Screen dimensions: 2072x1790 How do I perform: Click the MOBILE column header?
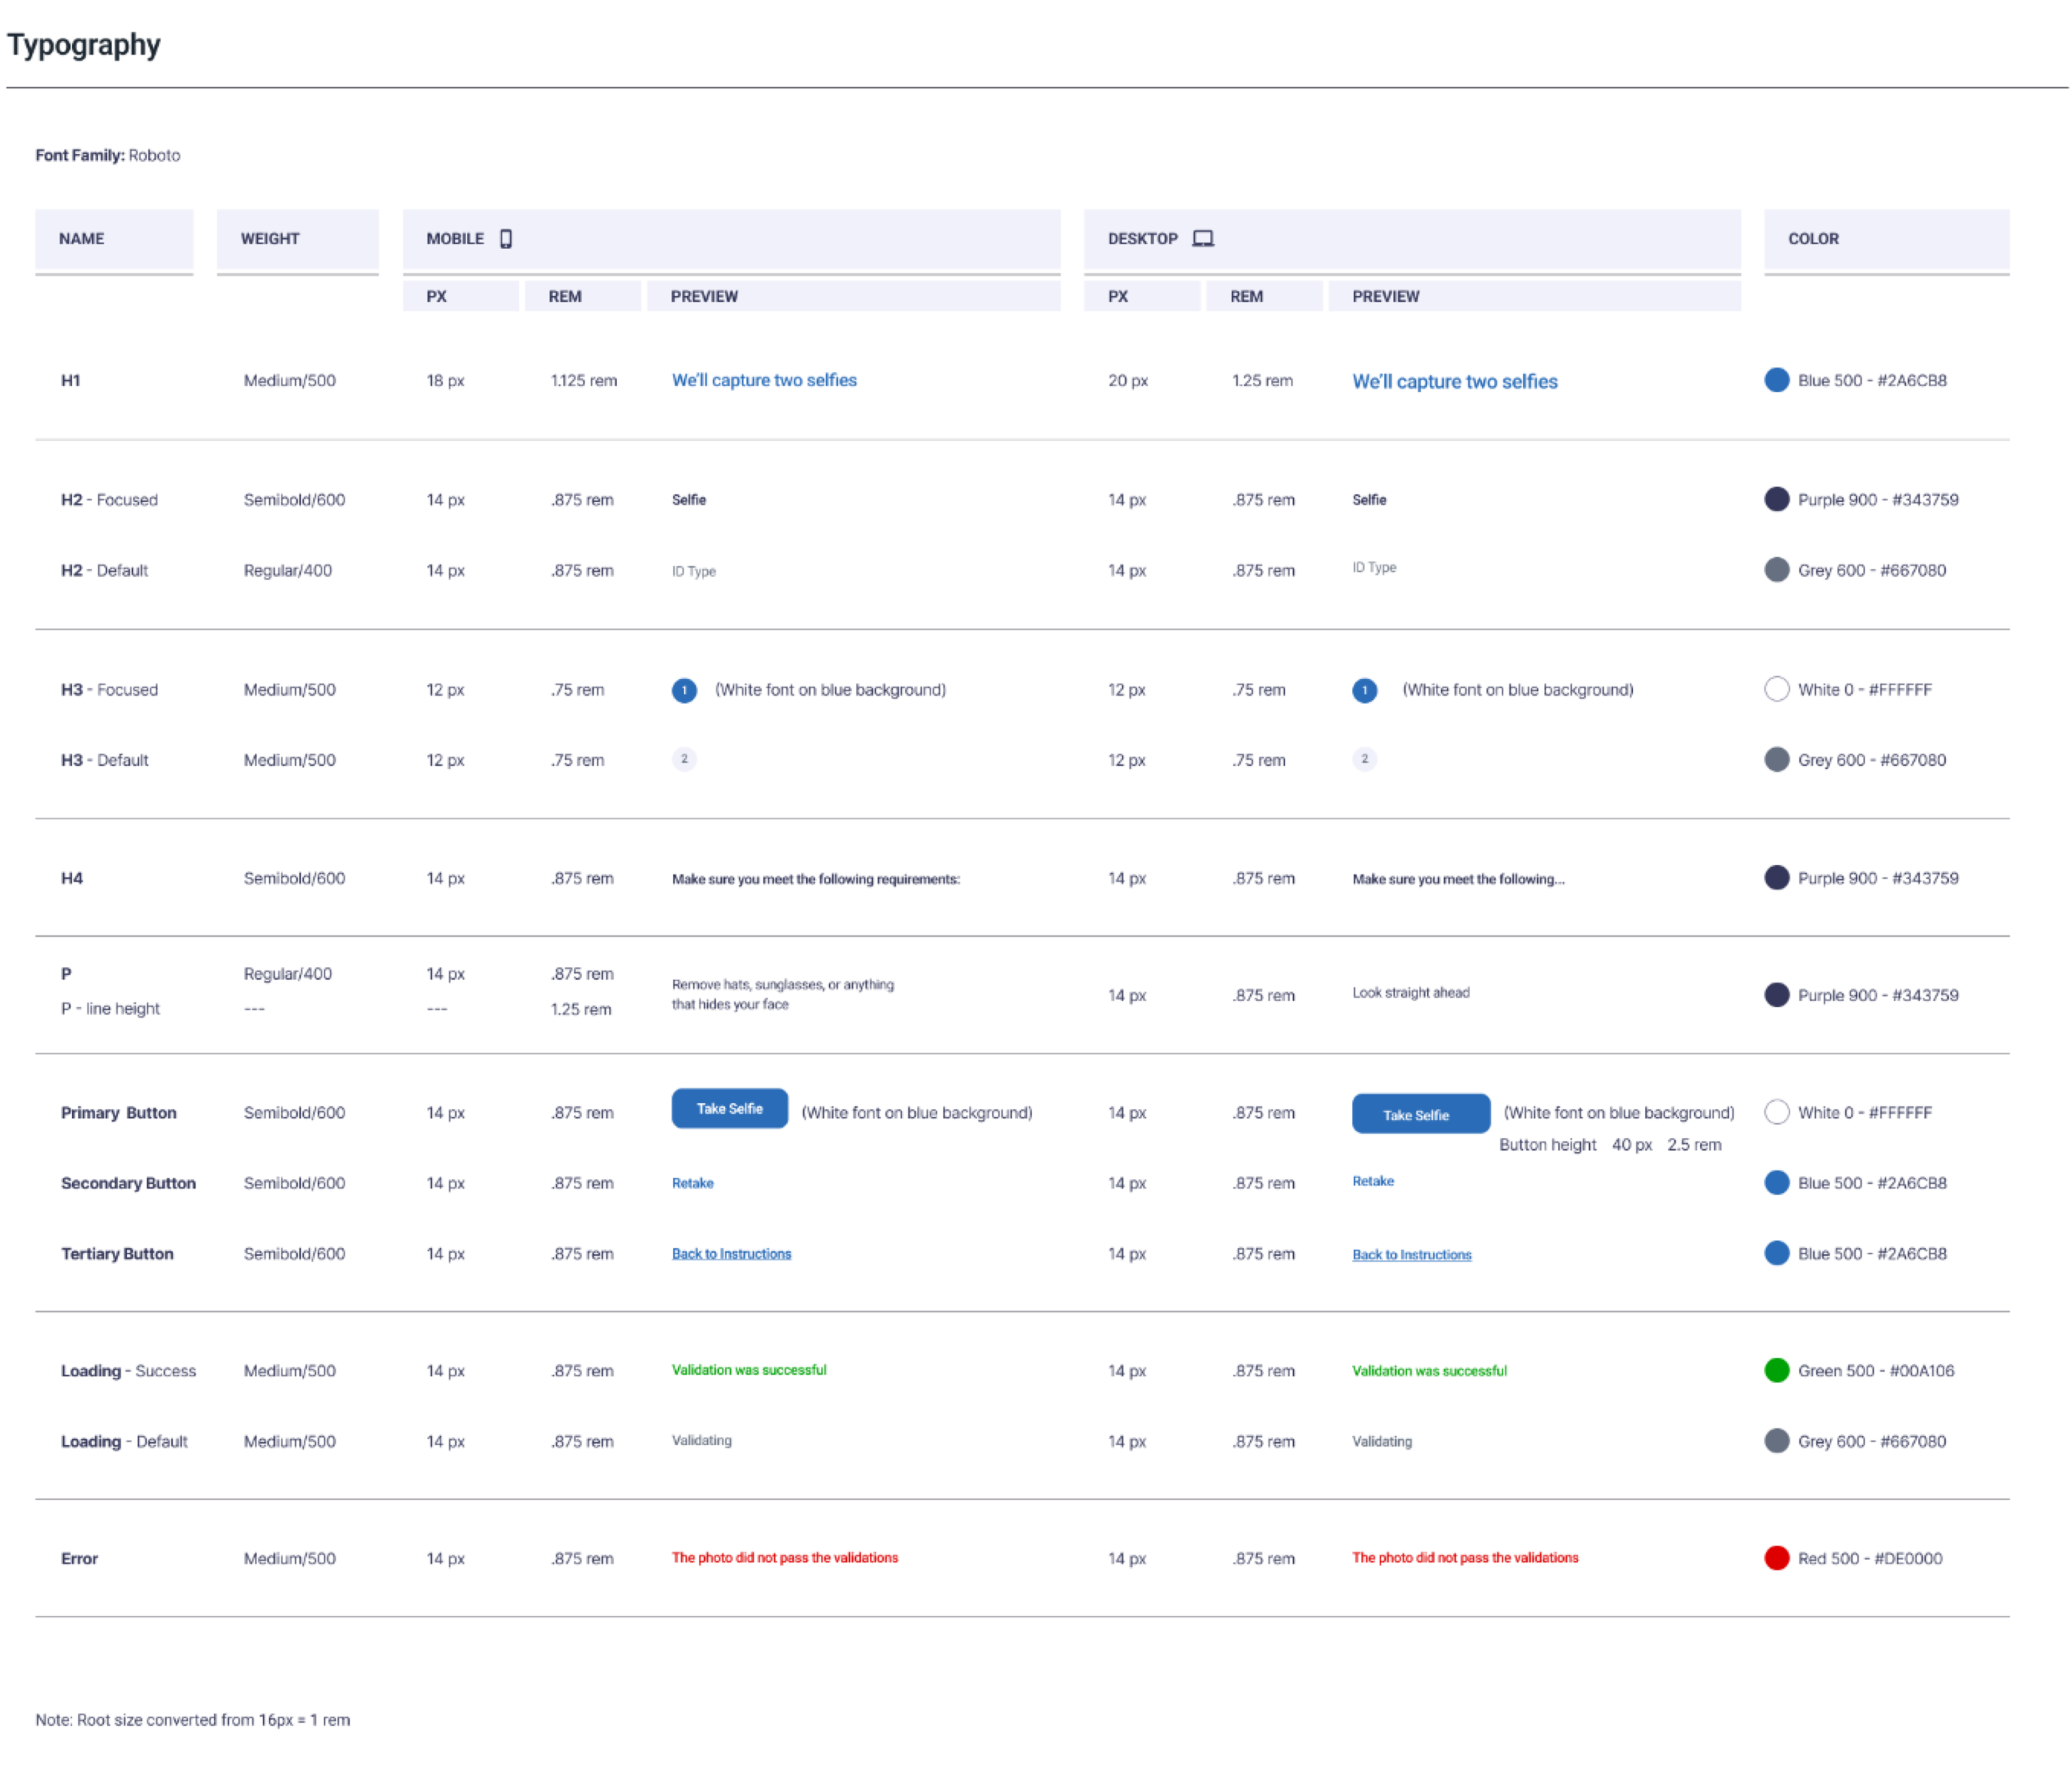(x=455, y=238)
